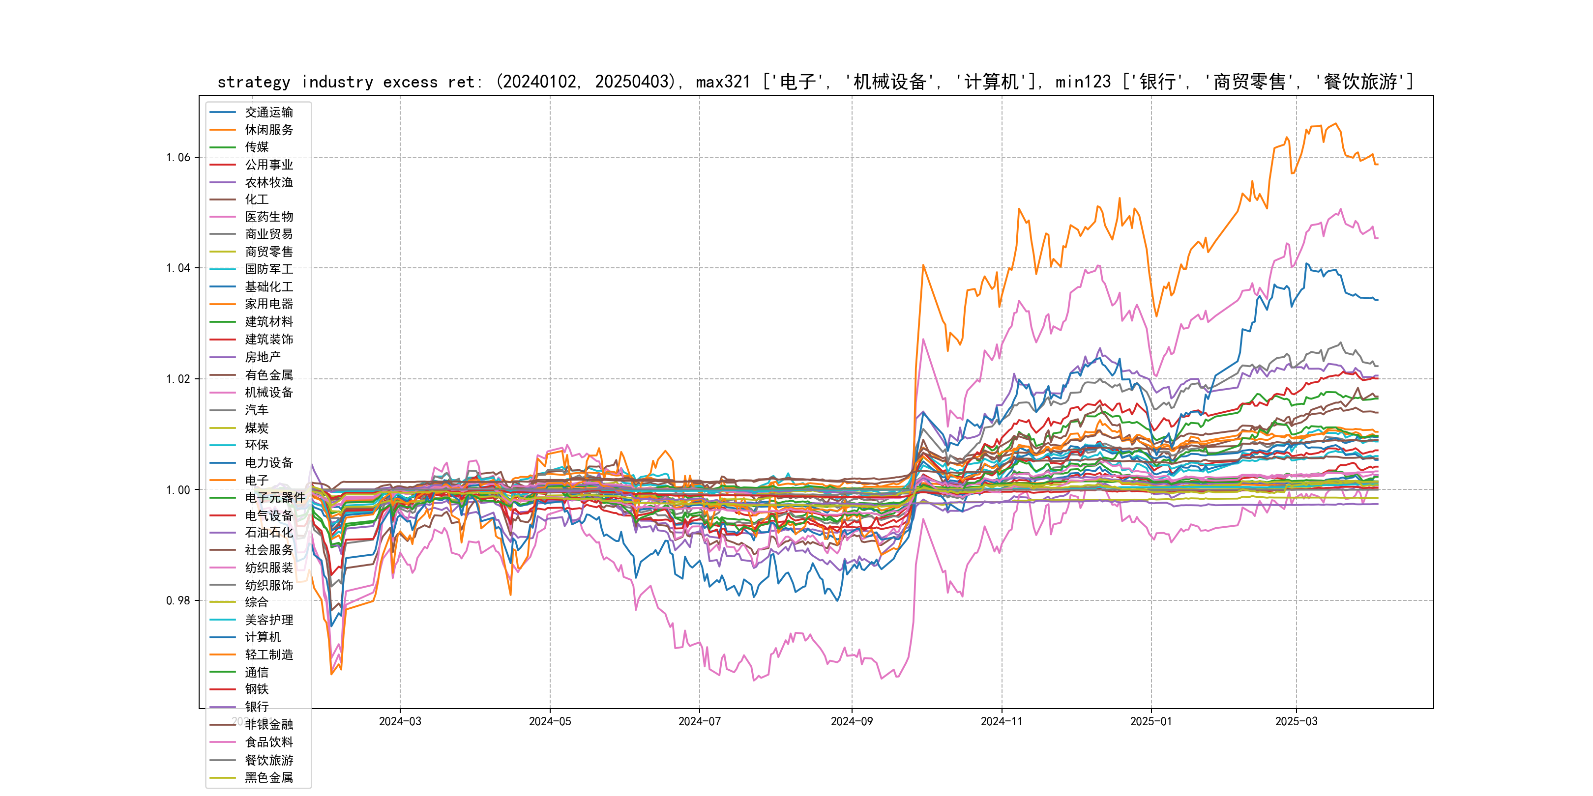Click the 机械设备 legend entry
The image size is (1593, 796).
tap(268, 393)
